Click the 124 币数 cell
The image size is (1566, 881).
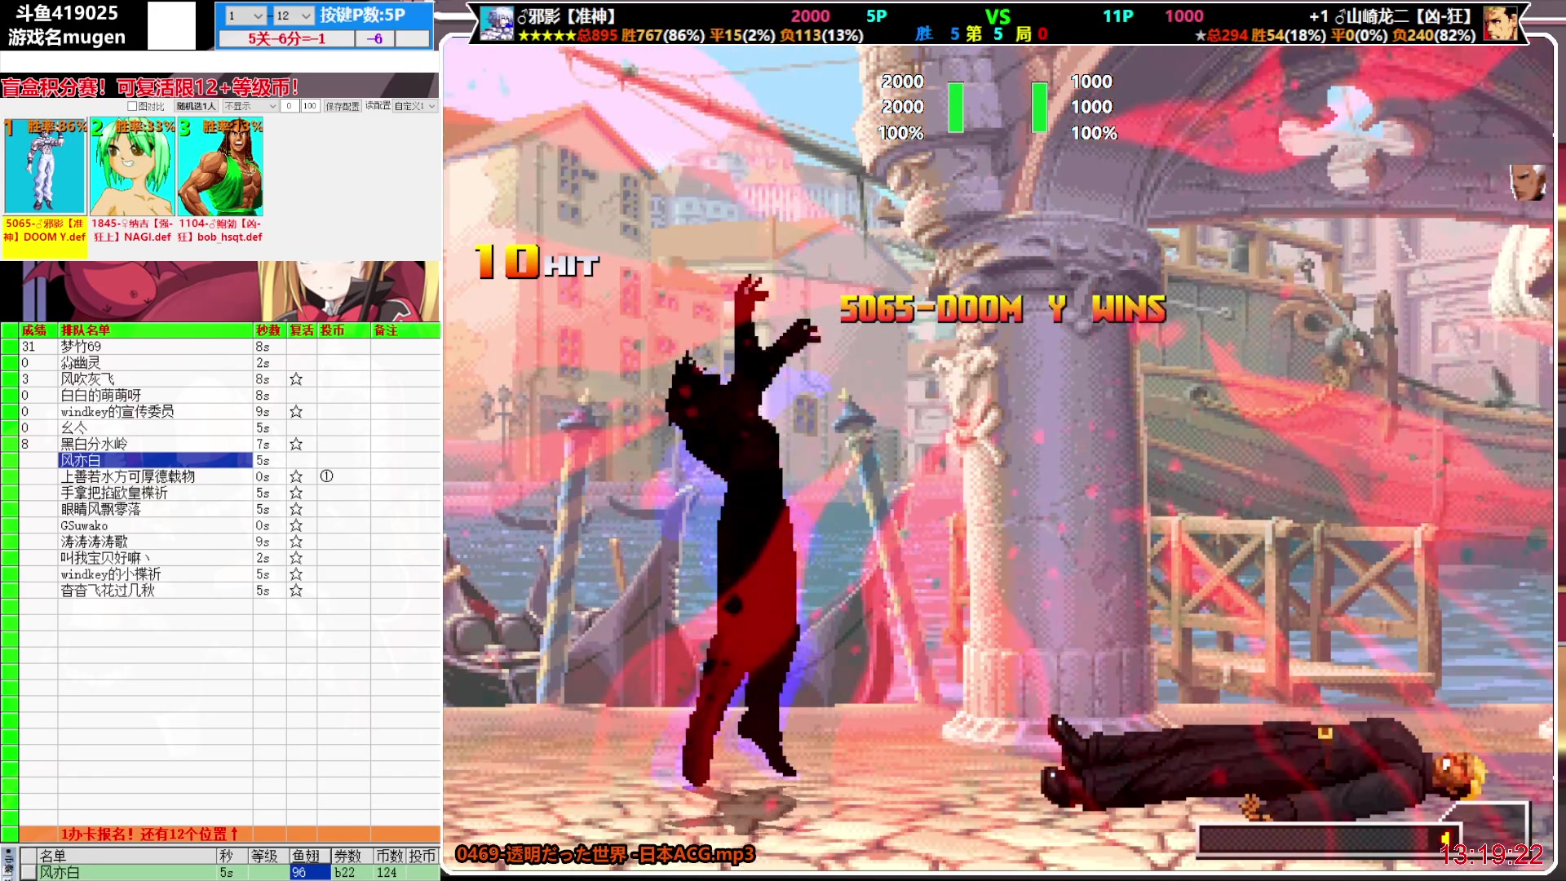[x=389, y=873]
